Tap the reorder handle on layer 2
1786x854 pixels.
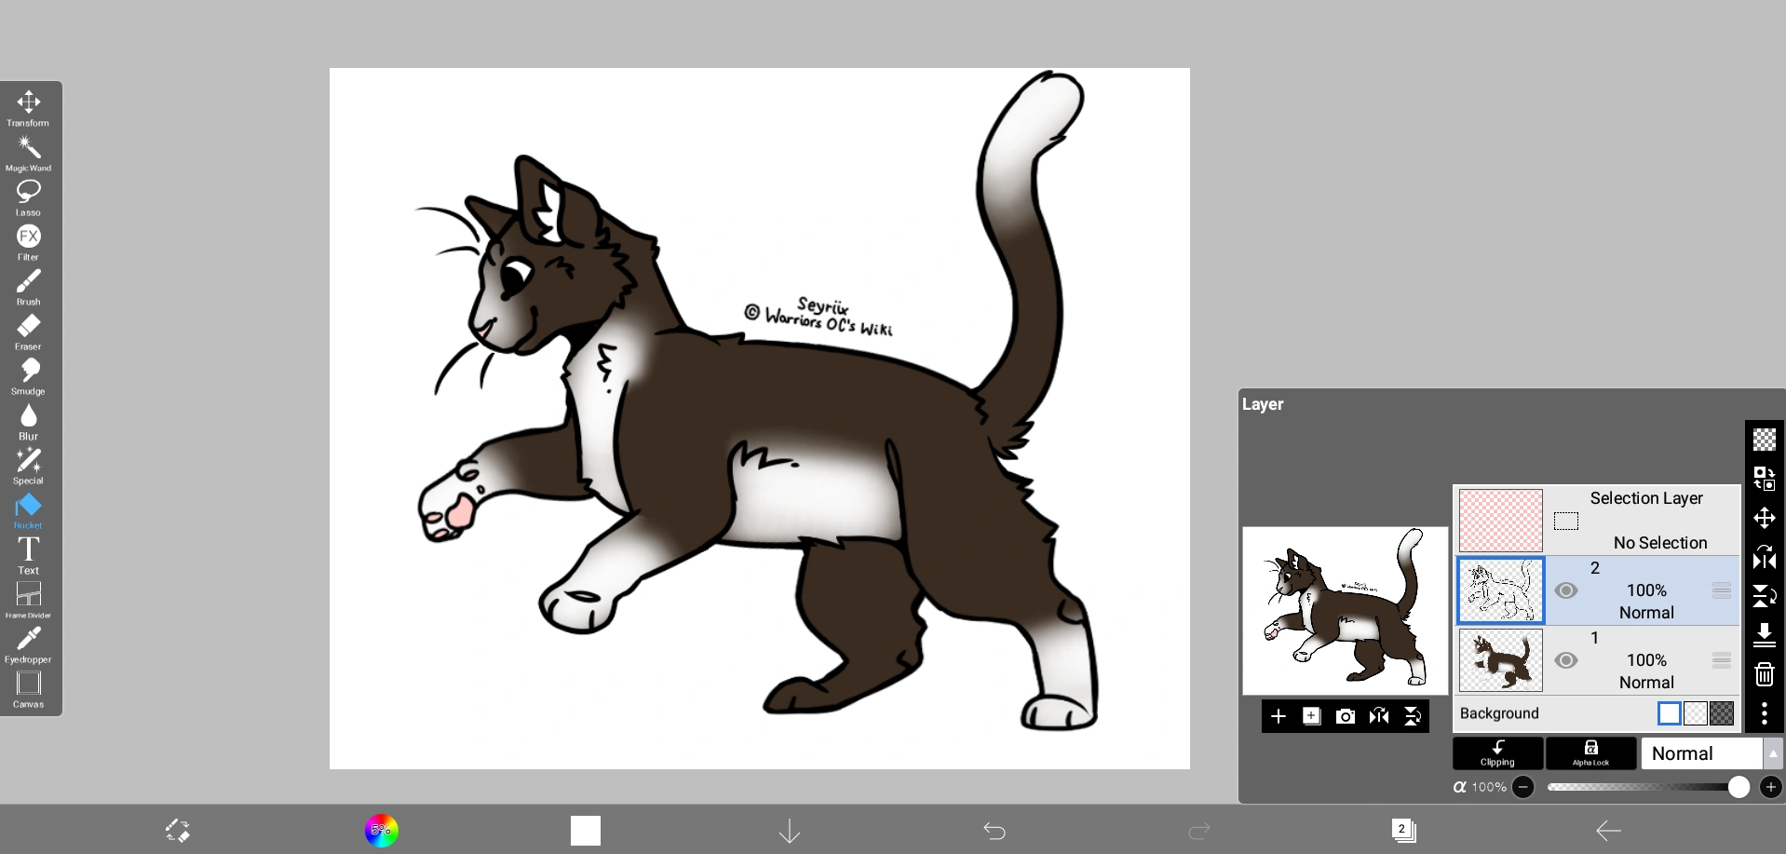click(x=1721, y=590)
